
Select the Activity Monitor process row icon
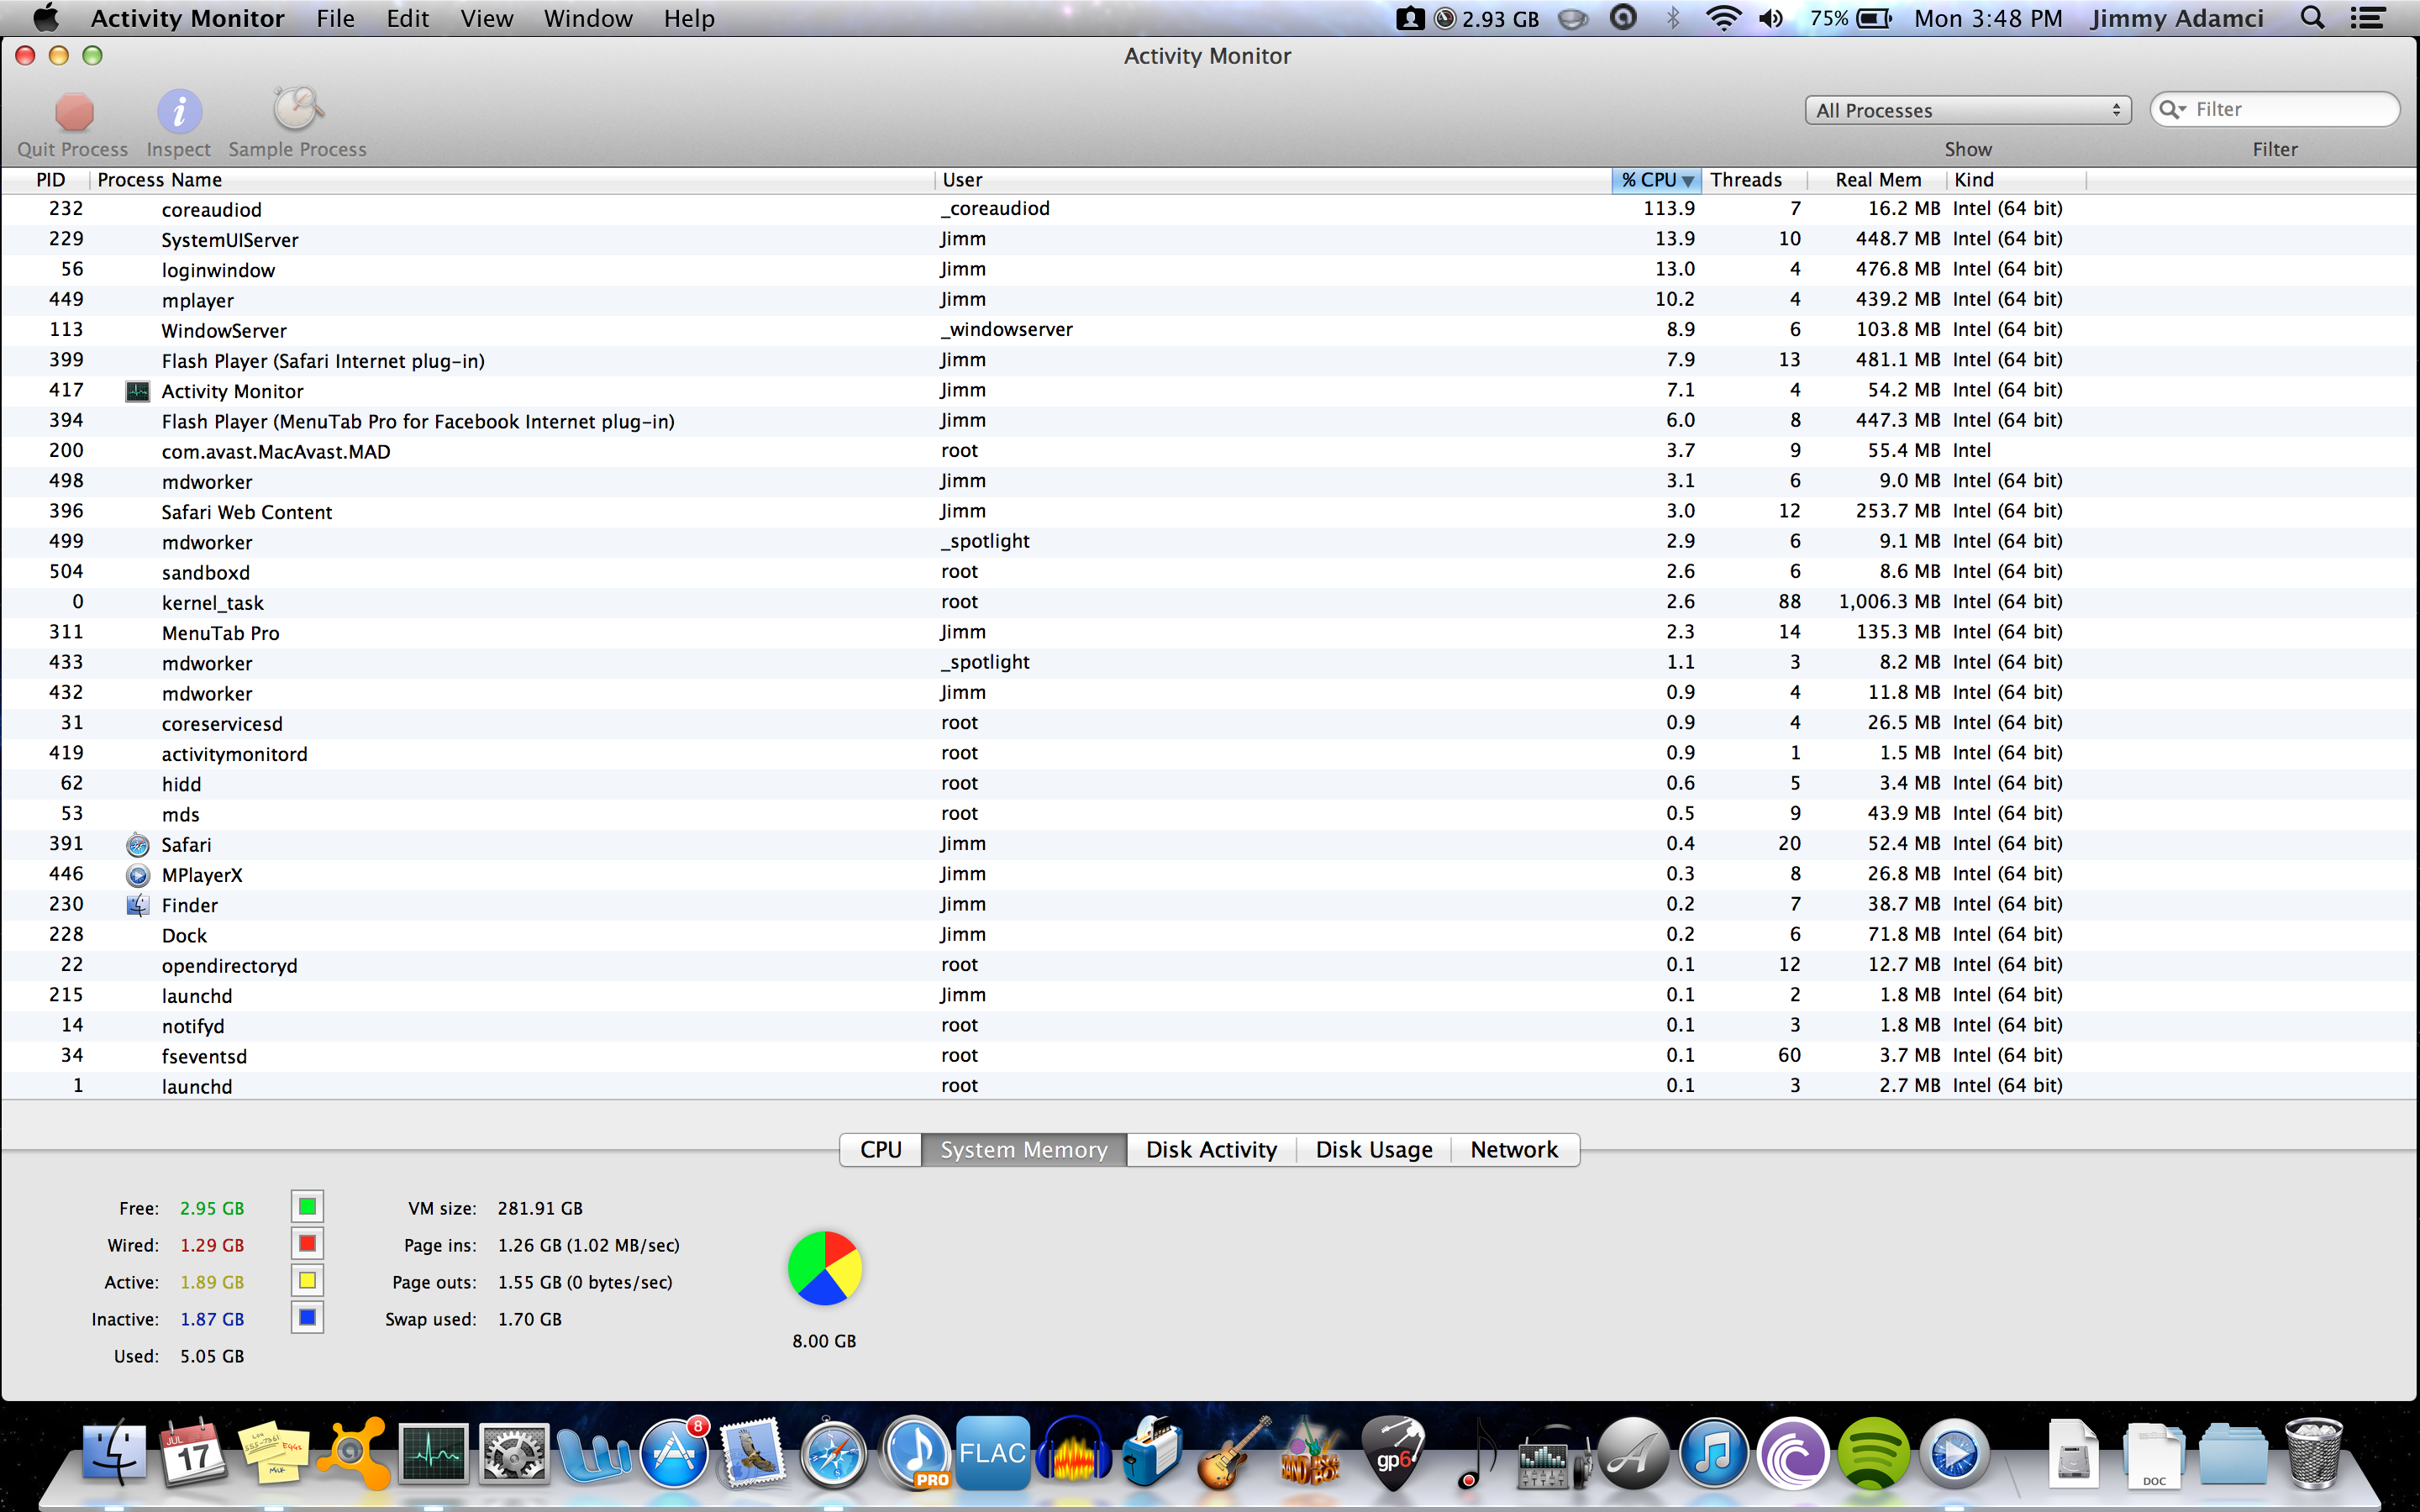(x=138, y=391)
